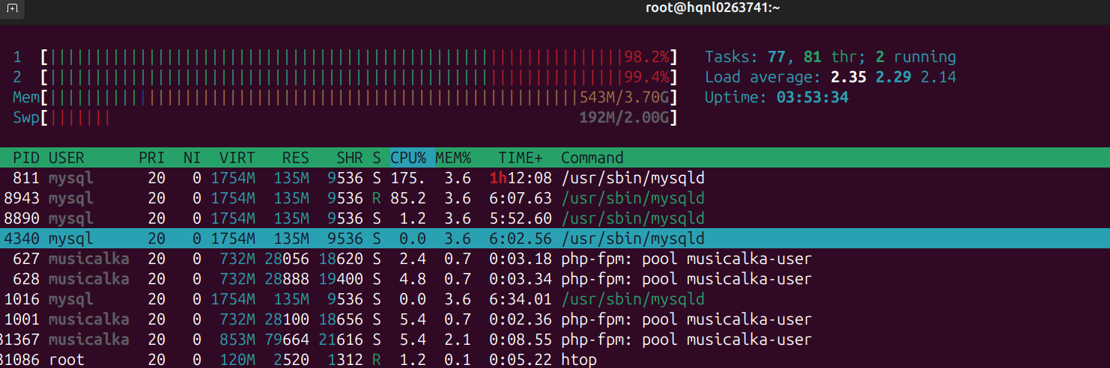
Task: Sort by RES column header
Action: (295, 158)
